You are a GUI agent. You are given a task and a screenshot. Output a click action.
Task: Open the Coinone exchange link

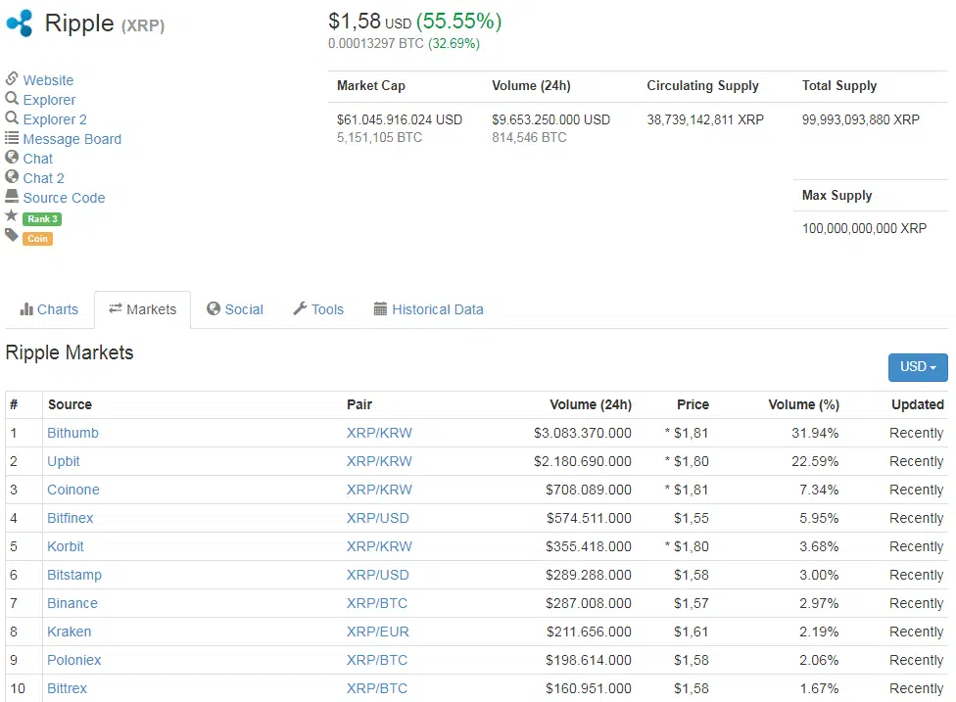(73, 490)
